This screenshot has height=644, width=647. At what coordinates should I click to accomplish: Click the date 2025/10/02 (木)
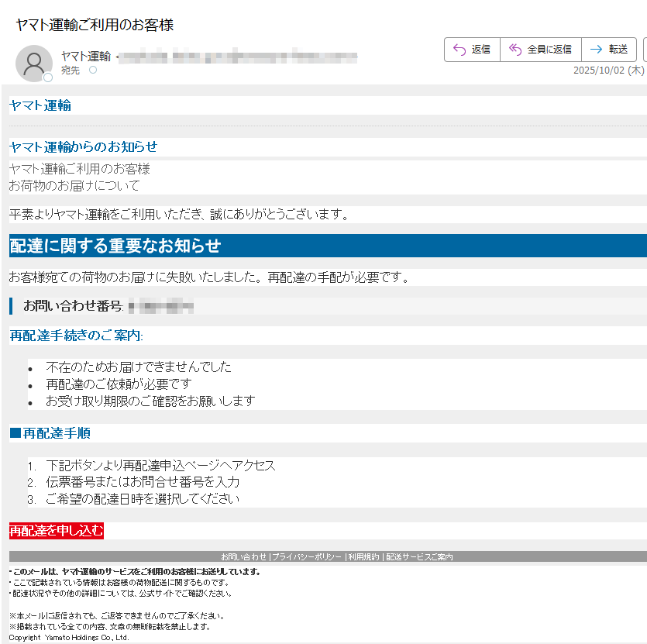click(x=608, y=71)
